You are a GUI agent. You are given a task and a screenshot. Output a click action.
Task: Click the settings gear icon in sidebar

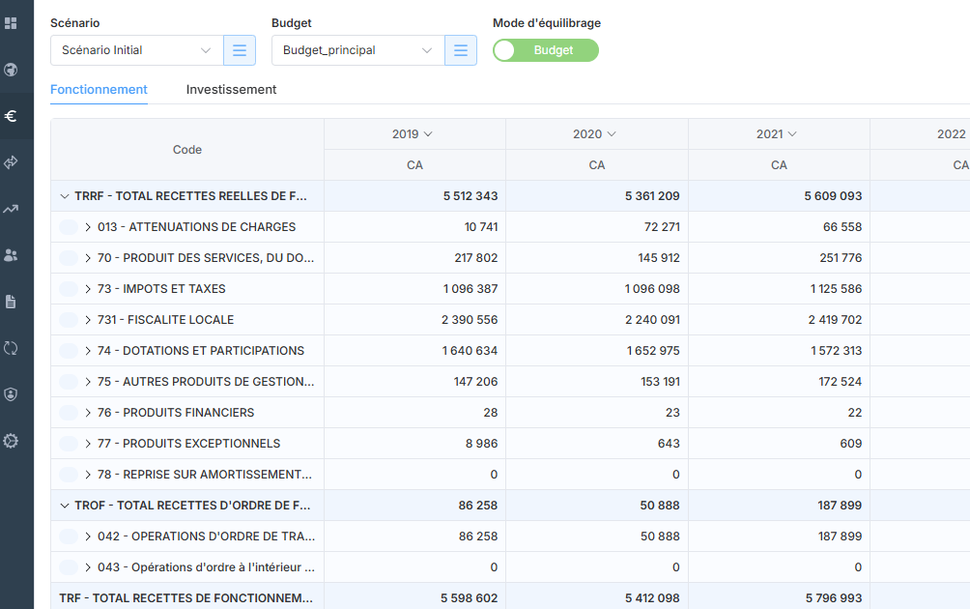click(x=11, y=441)
